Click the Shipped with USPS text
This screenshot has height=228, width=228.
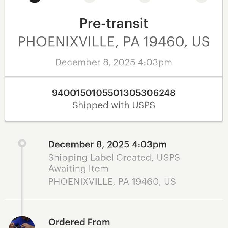114,105
